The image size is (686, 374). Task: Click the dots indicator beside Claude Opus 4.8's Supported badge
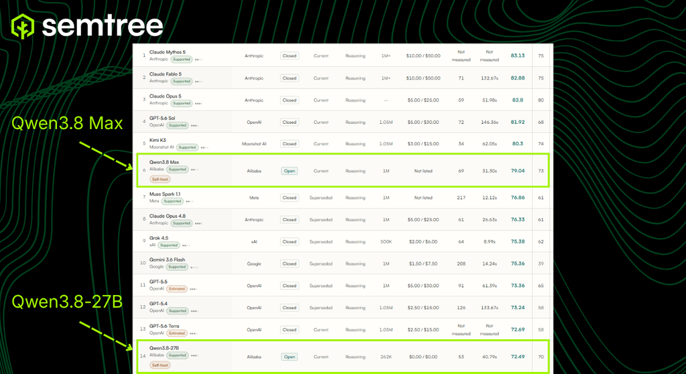[x=198, y=223]
